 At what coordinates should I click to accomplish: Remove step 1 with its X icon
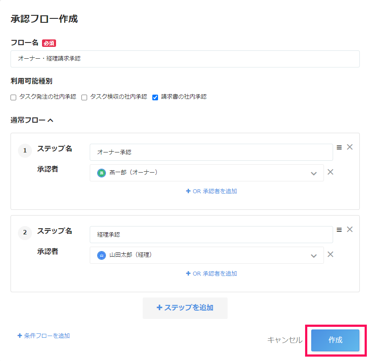(x=350, y=147)
